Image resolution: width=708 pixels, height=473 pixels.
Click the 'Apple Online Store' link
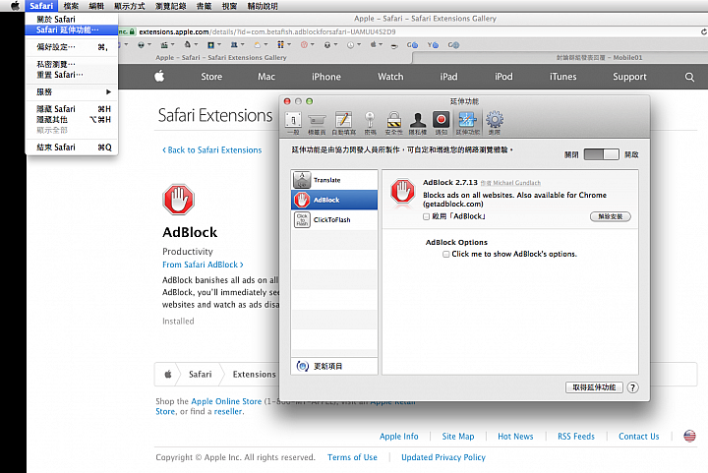[226, 401]
